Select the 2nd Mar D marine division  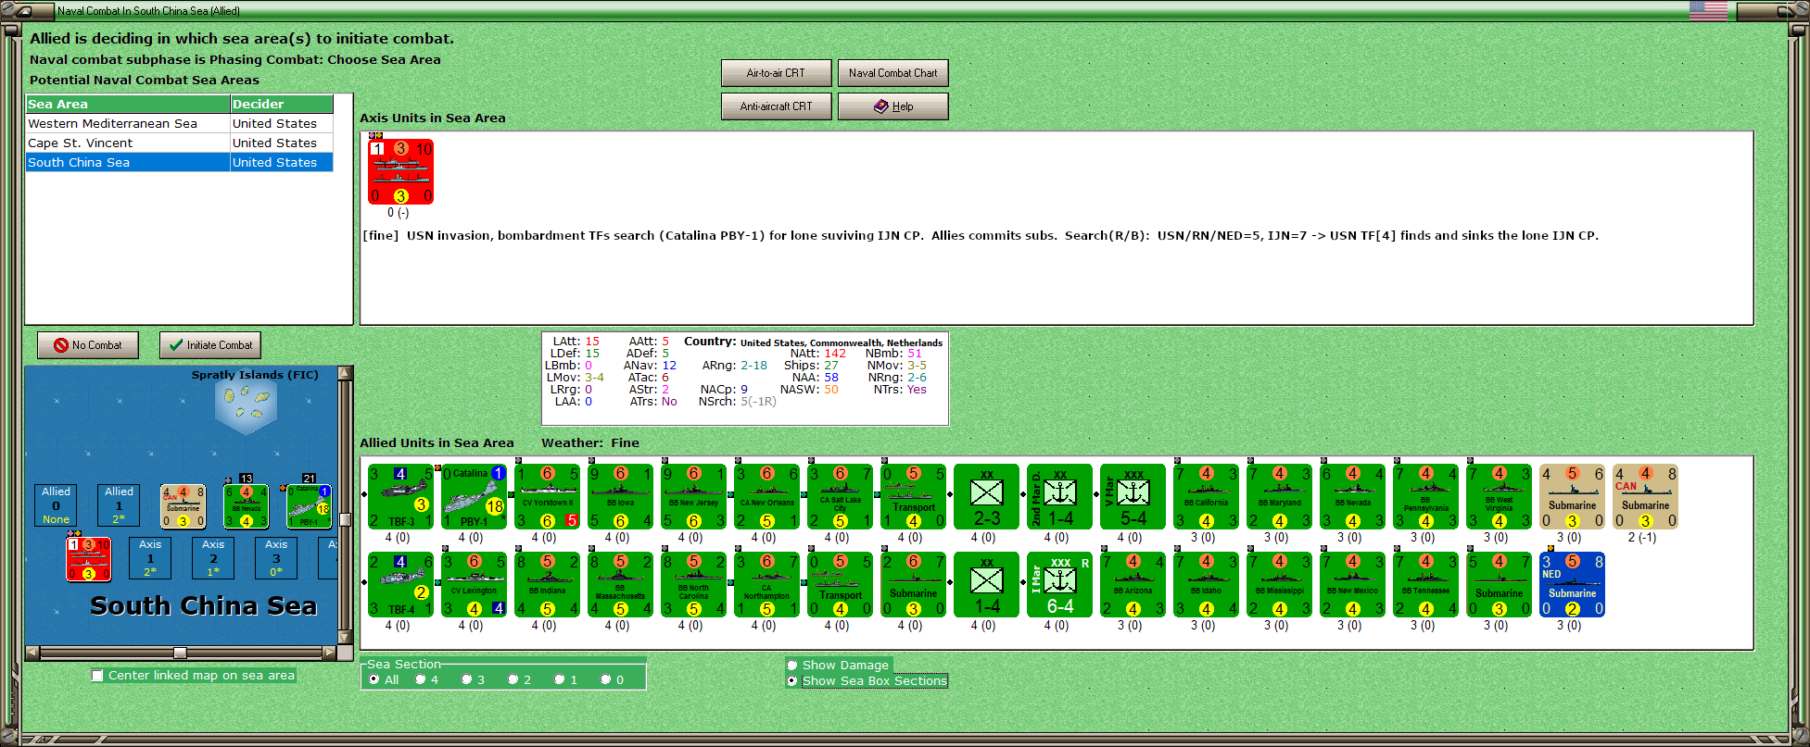pos(1059,496)
